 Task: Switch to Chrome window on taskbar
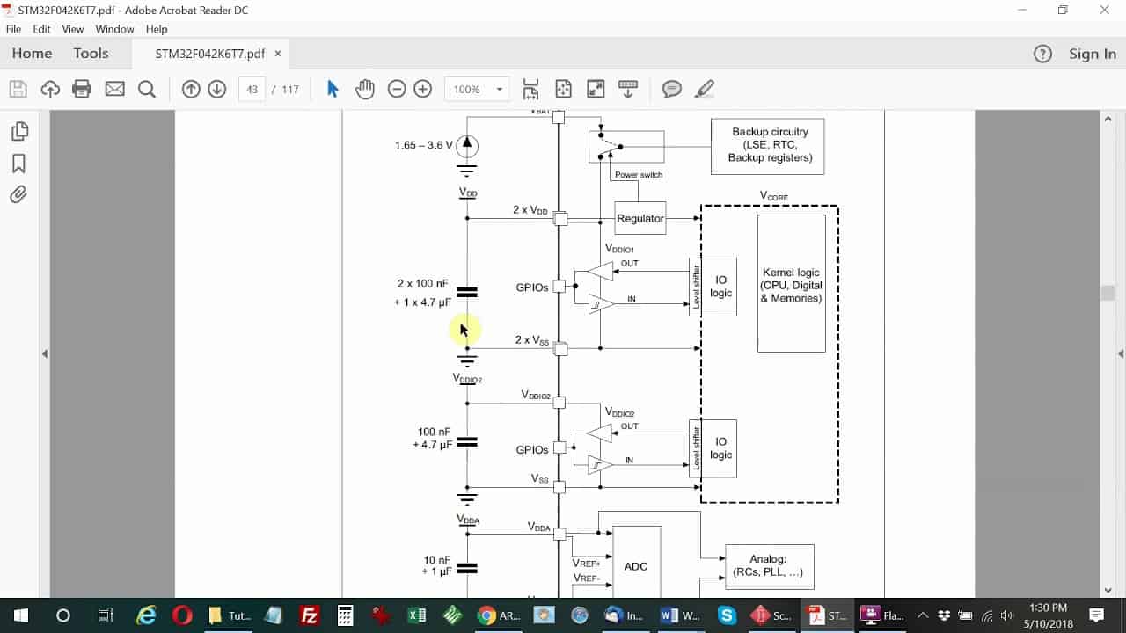tap(499, 615)
